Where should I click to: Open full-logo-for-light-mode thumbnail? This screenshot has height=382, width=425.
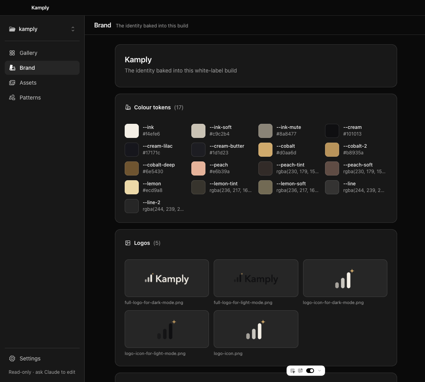tap(256, 278)
